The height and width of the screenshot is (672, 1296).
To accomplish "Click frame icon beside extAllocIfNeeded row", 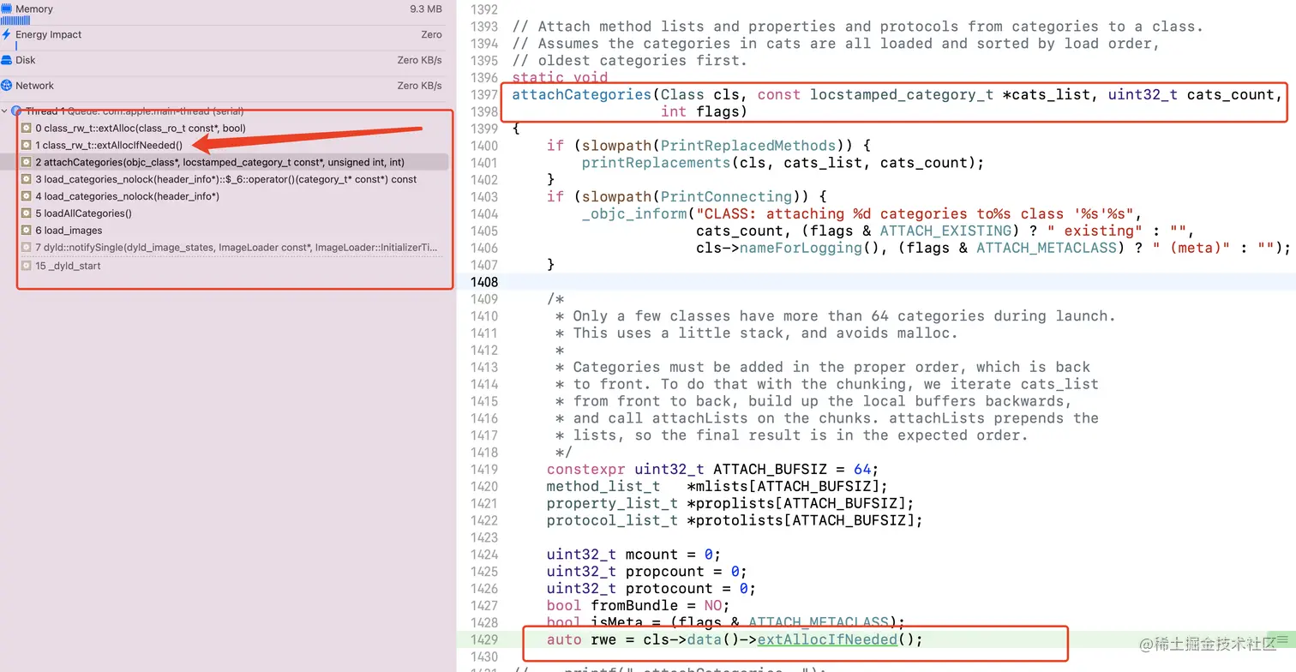I will click(x=27, y=145).
